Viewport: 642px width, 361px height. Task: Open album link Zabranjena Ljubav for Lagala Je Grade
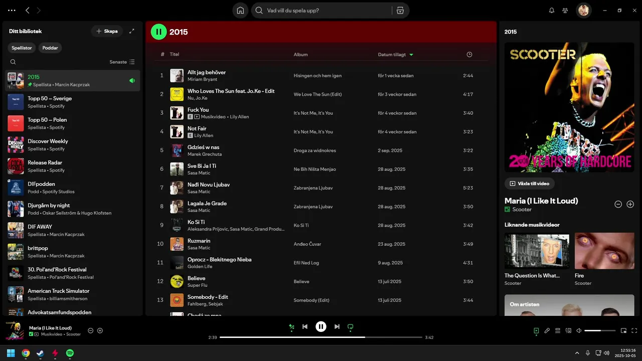click(313, 207)
